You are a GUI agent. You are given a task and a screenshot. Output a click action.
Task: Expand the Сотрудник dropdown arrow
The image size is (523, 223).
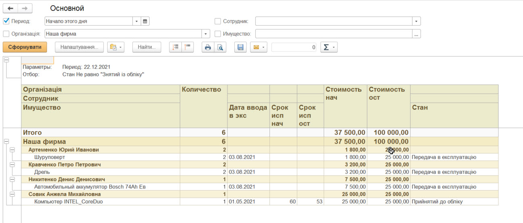[416, 21]
